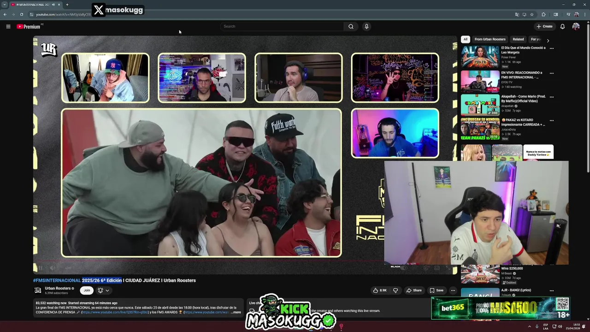Screen dimensions: 590x332
Task: Pause the video with the player control
Action: click(41, 267)
